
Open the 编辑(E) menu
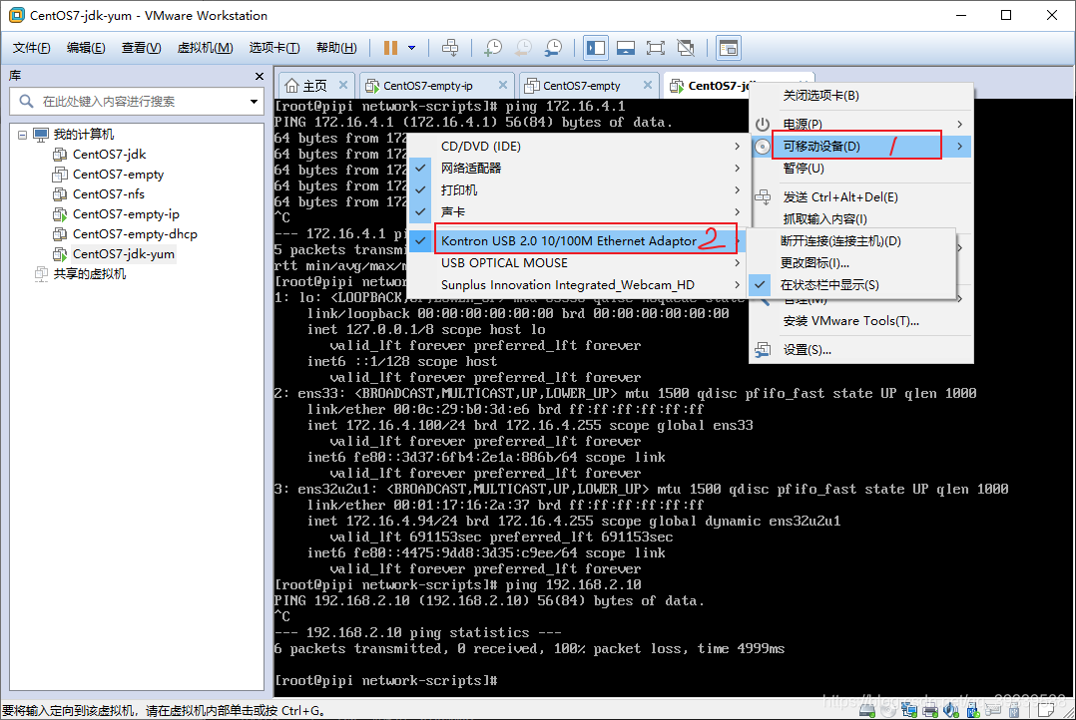[86, 47]
